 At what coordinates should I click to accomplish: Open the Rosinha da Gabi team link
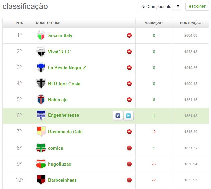[65, 132]
